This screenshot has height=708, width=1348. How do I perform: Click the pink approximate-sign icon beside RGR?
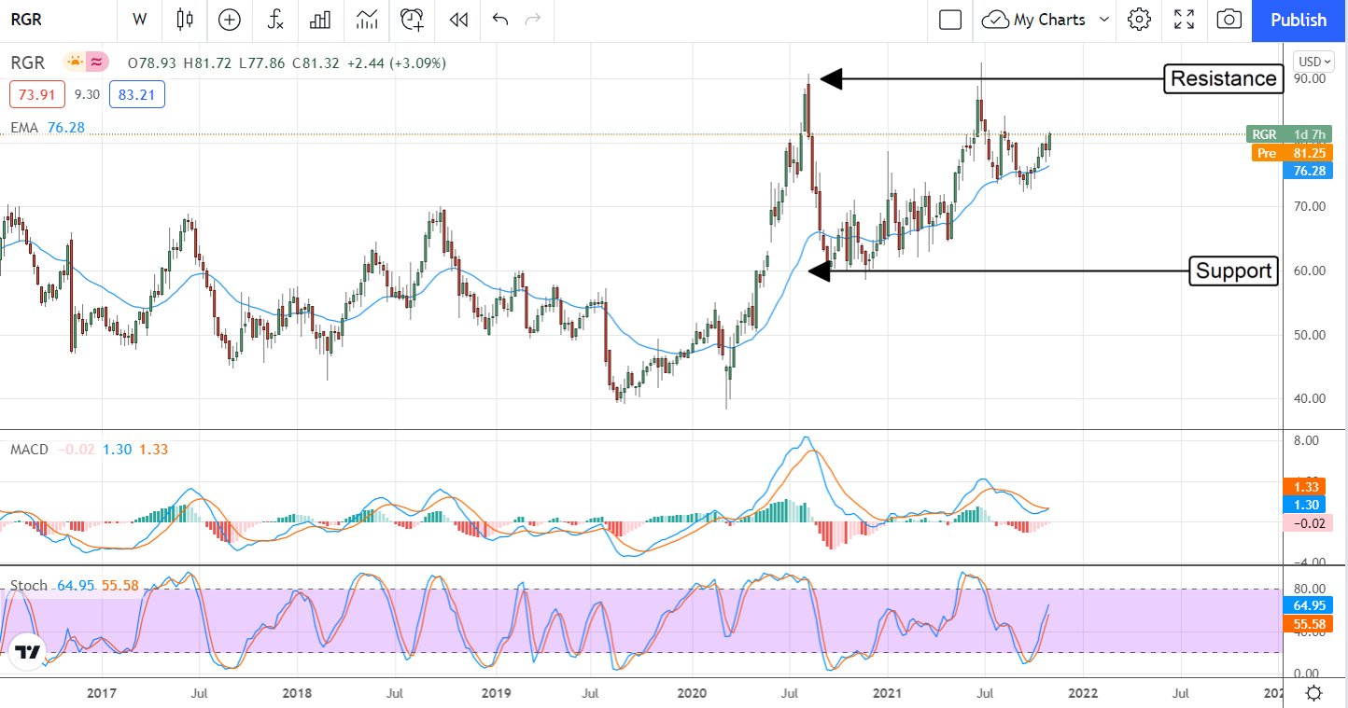pyautogui.click(x=96, y=62)
